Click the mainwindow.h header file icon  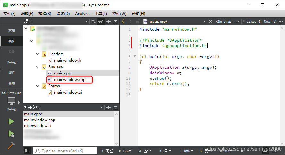coord(50,60)
